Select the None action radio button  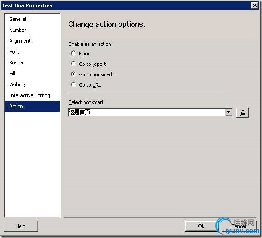74,54
